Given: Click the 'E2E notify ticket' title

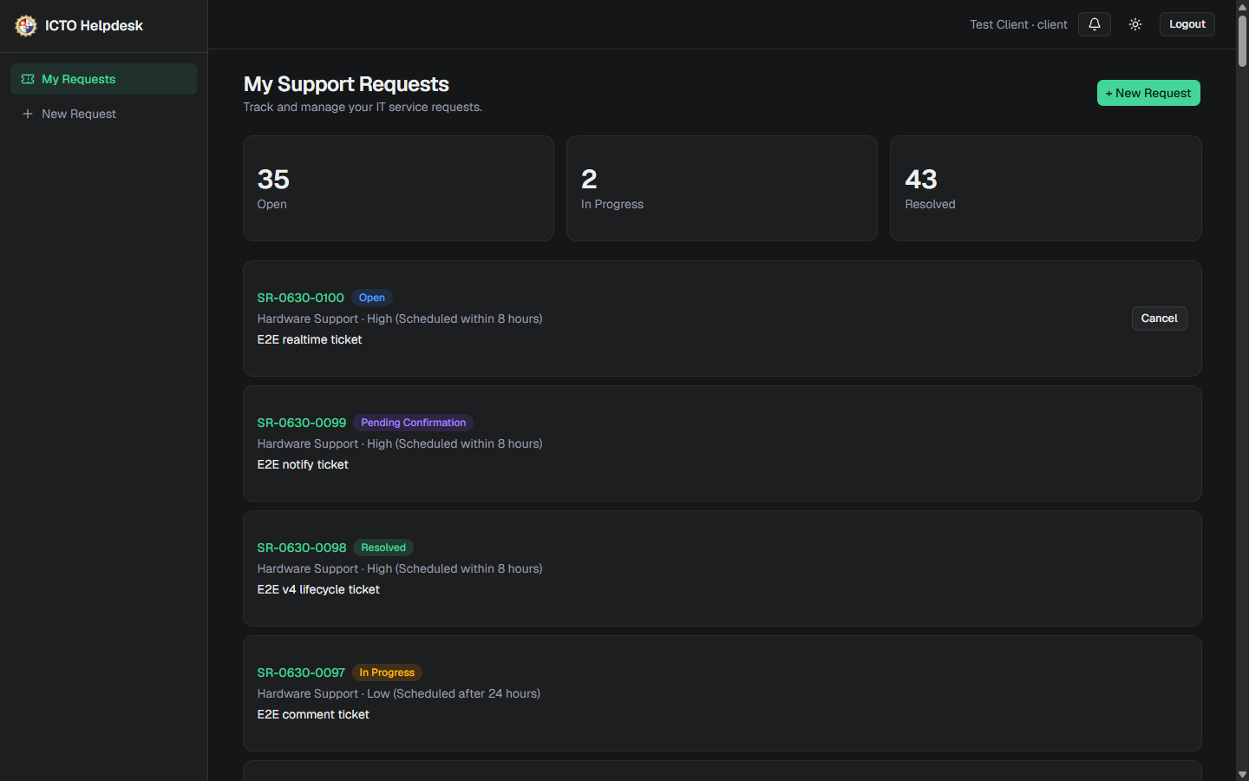Looking at the screenshot, I should [303, 464].
